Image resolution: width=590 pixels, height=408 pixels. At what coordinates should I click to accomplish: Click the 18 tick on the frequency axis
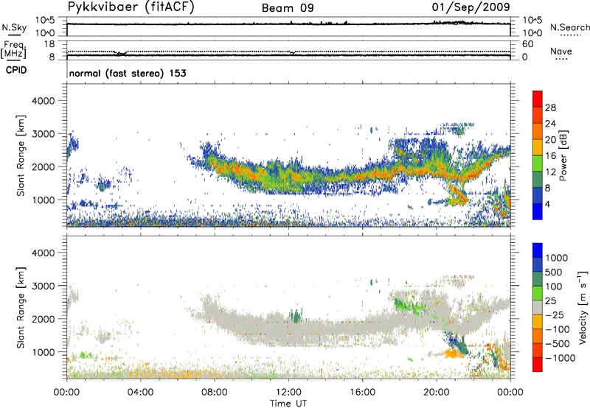pos(49,44)
